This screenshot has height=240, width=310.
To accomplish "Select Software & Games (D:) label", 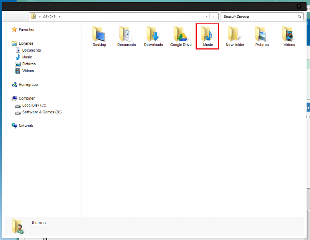I will (x=42, y=112).
